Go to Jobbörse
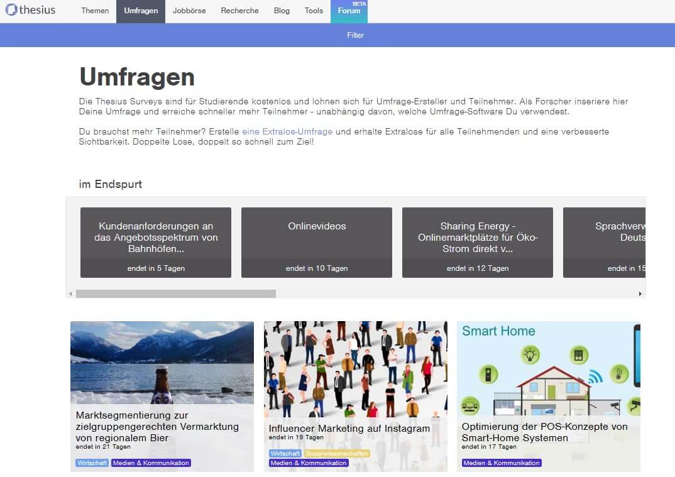 click(x=189, y=11)
